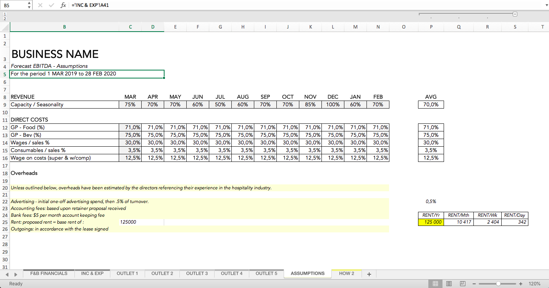Viewport: 549px width, 288px height.
Task: Select all cells via corner triangle
Action: [5, 27]
